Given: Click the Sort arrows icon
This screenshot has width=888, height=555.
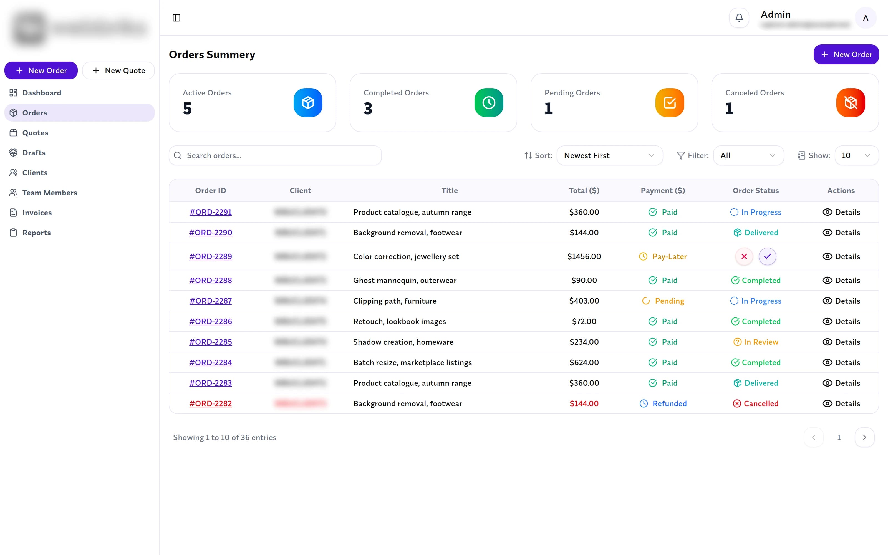Looking at the screenshot, I should coord(528,156).
